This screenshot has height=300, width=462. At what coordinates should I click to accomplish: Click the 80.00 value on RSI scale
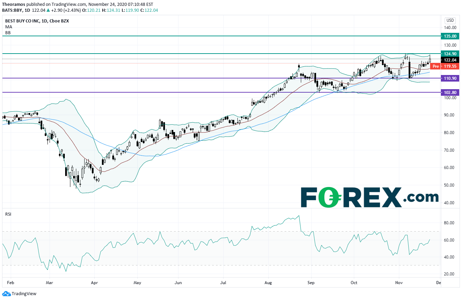coord(450,223)
